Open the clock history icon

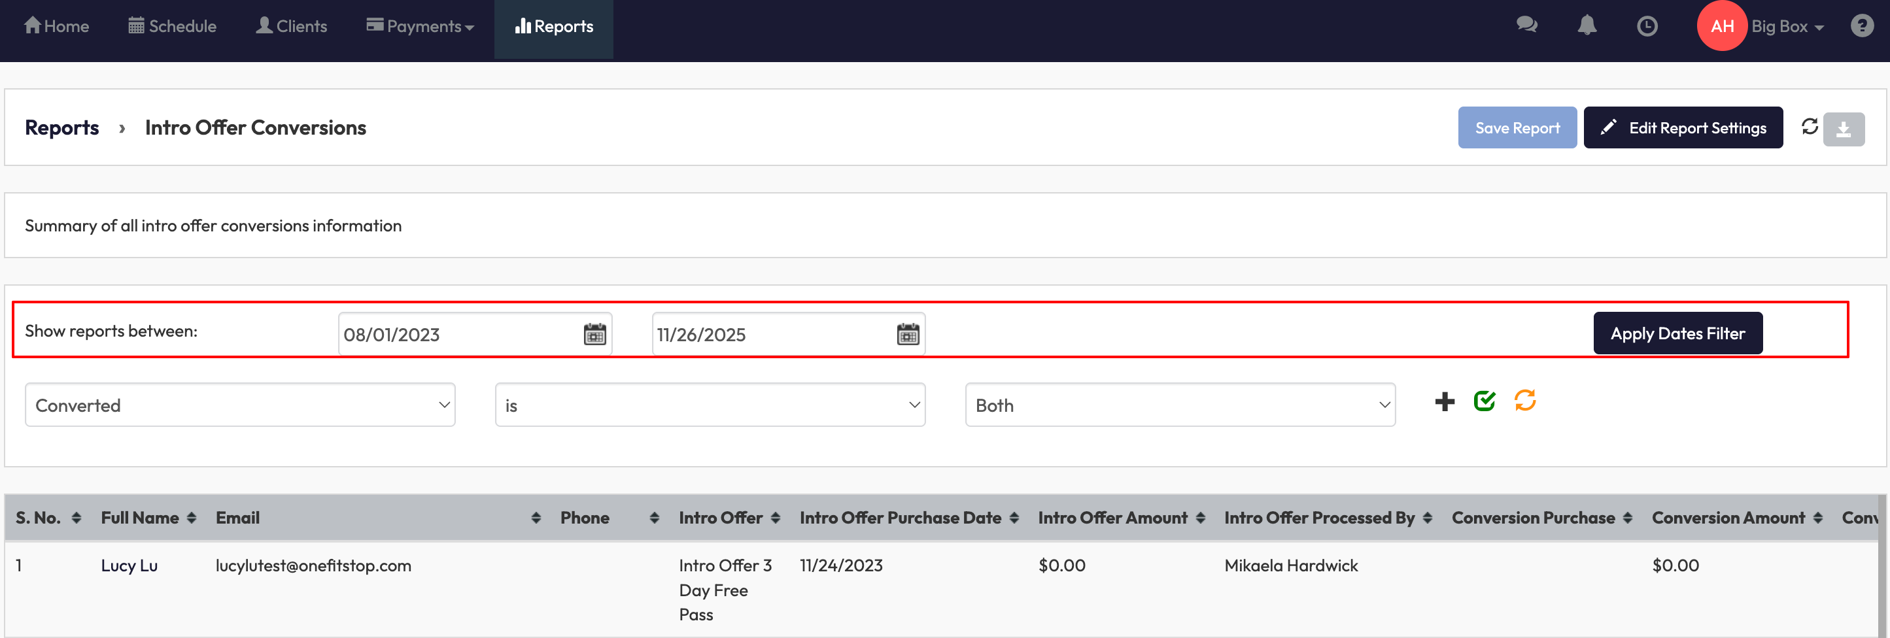[1647, 26]
